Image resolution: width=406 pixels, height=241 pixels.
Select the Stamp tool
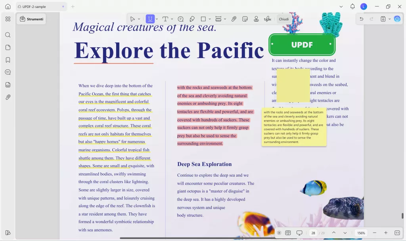(x=256, y=19)
